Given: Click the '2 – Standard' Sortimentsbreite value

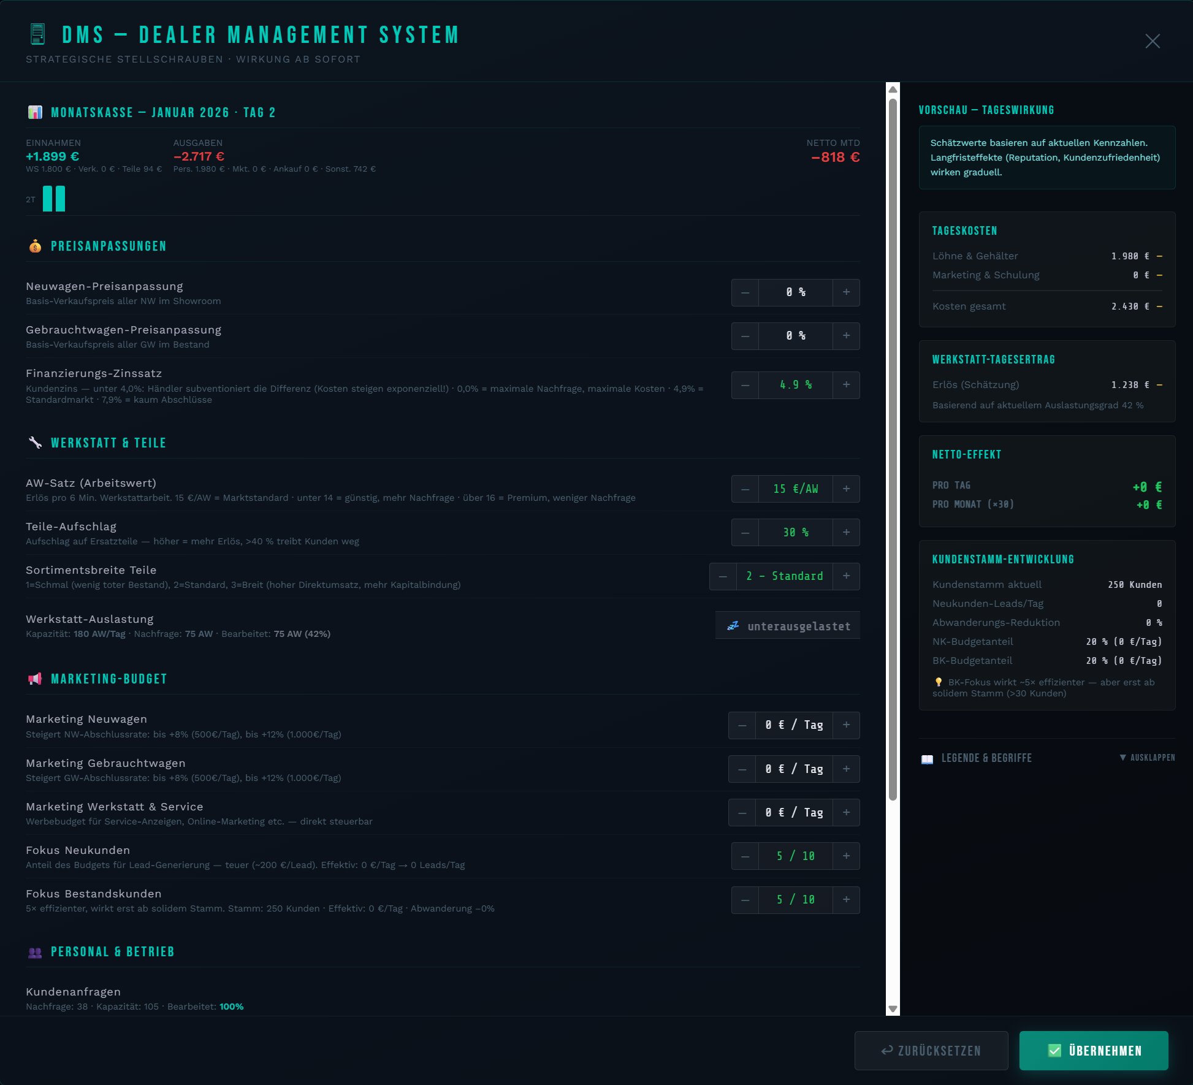Looking at the screenshot, I should [x=785, y=576].
